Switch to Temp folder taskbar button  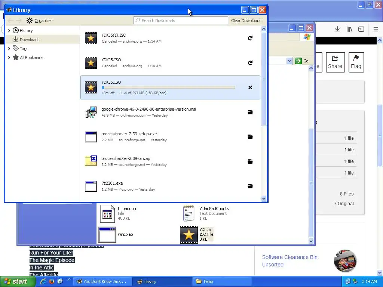[222, 281]
